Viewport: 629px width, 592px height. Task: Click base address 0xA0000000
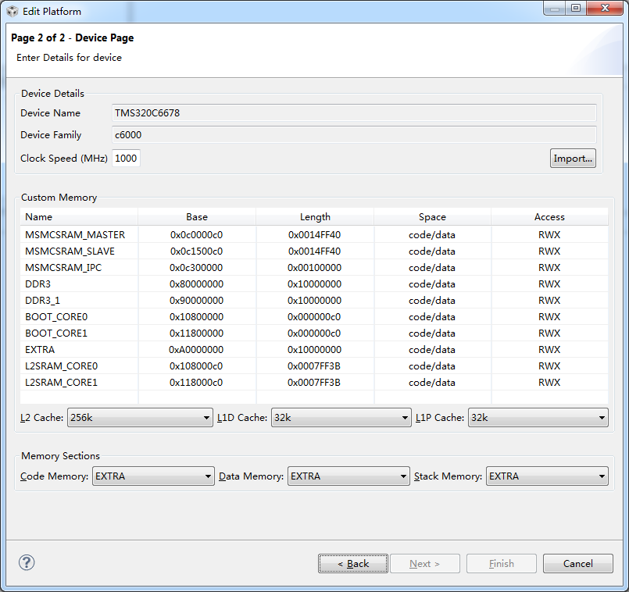[196, 350]
